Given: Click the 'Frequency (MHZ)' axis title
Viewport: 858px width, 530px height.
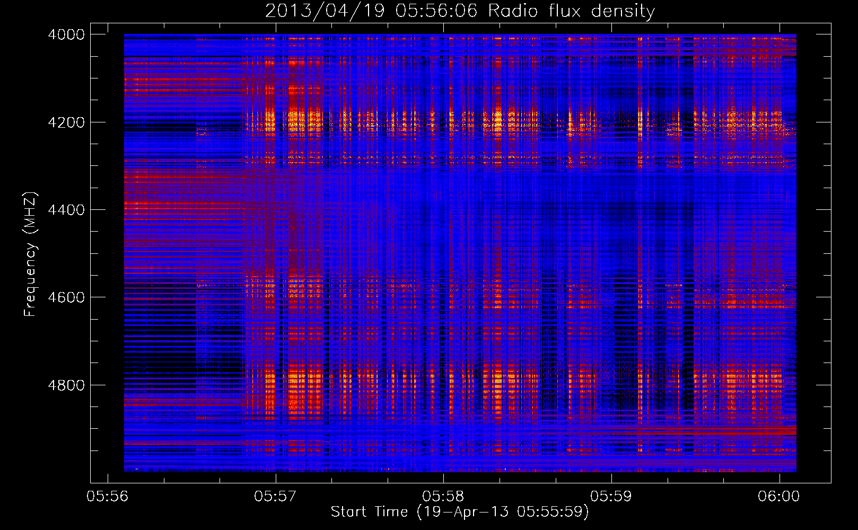Looking at the screenshot, I should [x=31, y=254].
